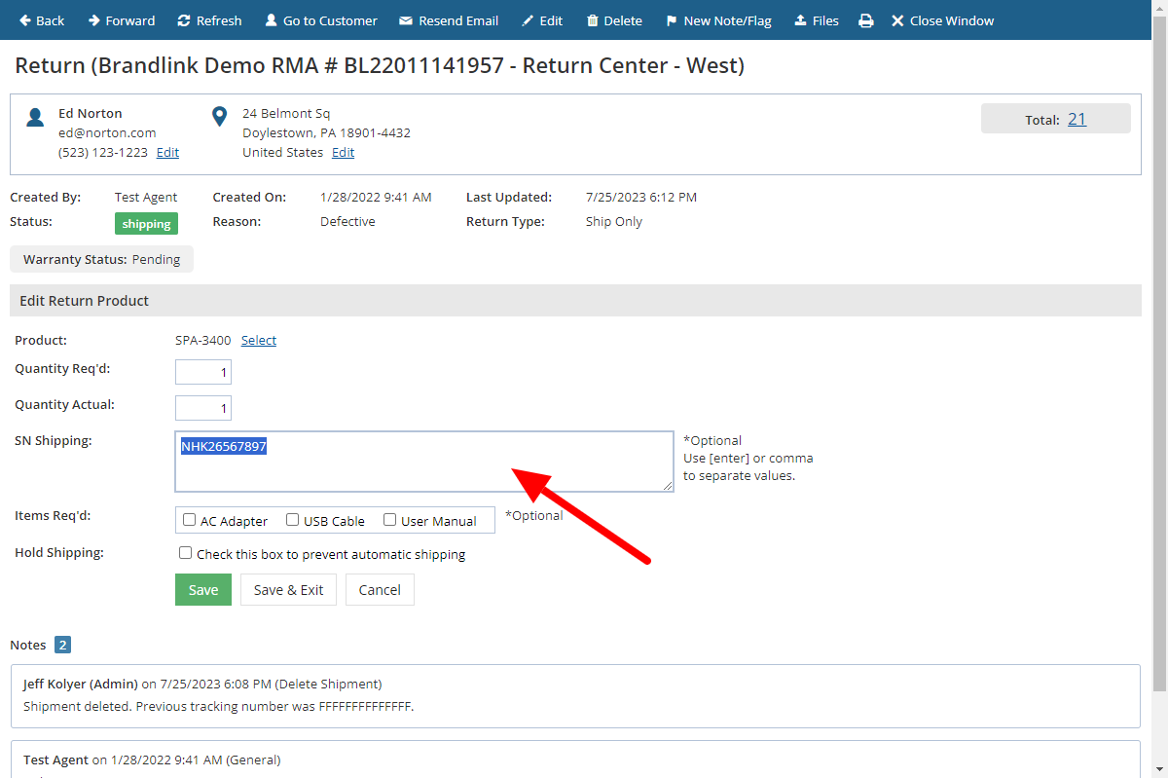Check the AC Adapter checkbox

tap(190, 520)
